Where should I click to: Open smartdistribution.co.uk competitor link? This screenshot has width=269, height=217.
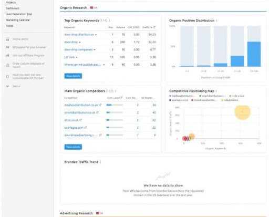[x=80, y=112]
